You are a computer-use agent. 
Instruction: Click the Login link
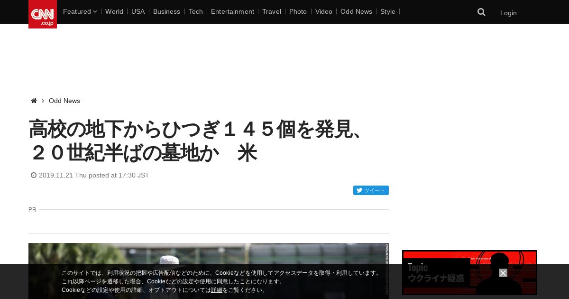click(x=508, y=13)
